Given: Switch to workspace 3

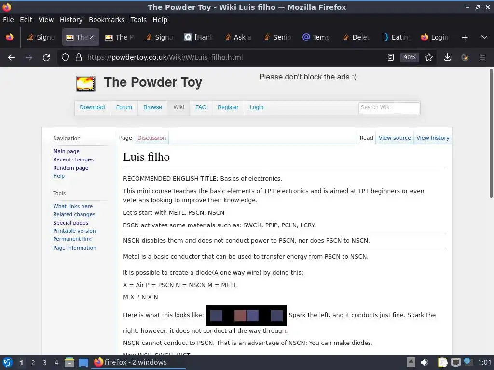Looking at the screenshot, I should (x=45, y=363).
